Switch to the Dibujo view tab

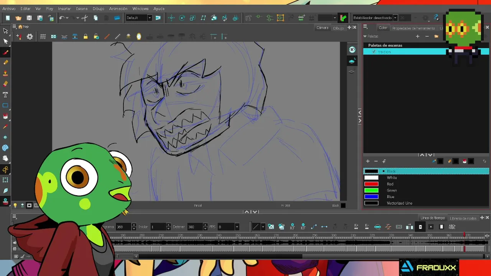(338, 28)
